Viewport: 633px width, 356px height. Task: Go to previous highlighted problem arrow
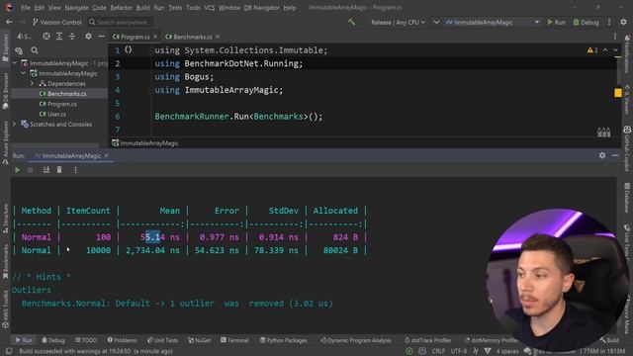605,50
